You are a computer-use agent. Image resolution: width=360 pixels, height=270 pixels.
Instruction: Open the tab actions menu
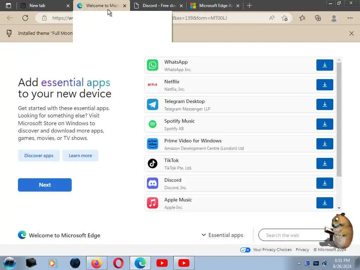click(x=8, y=6)
